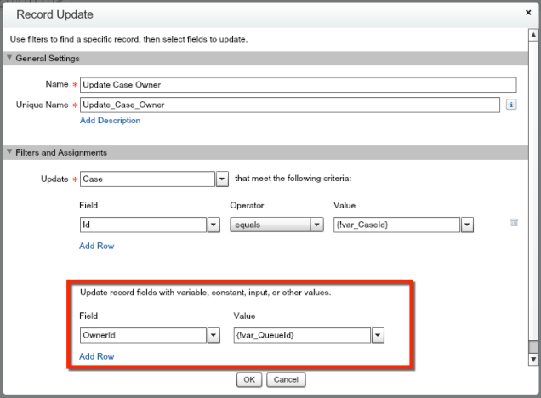Screen dimensions: 541x398
Task: Click the OK button
Action: click(248, 378)
